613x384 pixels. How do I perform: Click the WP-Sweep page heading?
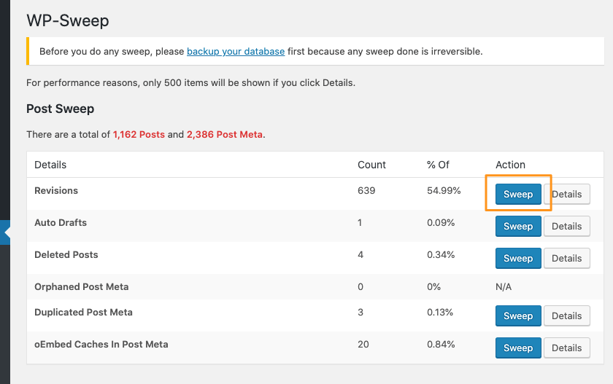(x=68, y=20)
